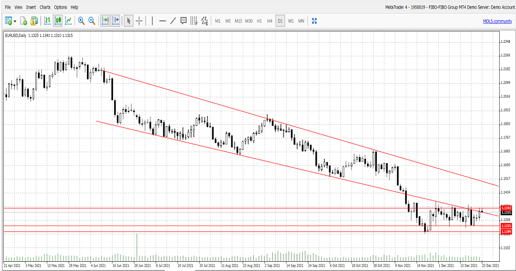Click the New Chart icon

[x=9, y=21]
